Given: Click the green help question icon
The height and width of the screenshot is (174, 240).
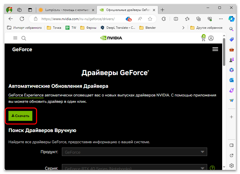Looking at the screenshot, I should tap(212, 168).
